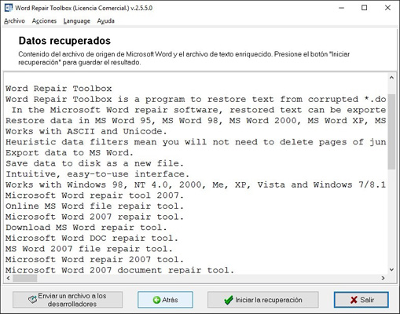Viewport: 400px width, 314px height.
Task: Click Enviar un archivo a los desarrolladores button
Action: [68, 300]
